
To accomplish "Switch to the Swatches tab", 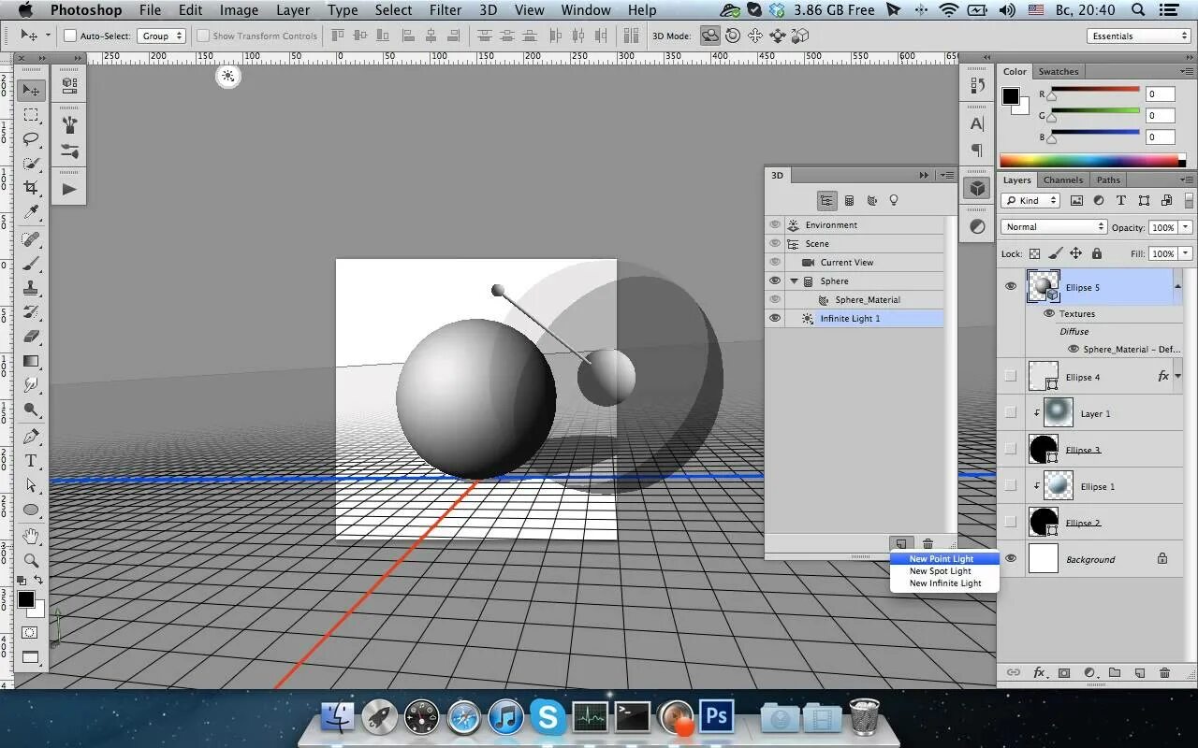I will click(x=1059, y=71).
